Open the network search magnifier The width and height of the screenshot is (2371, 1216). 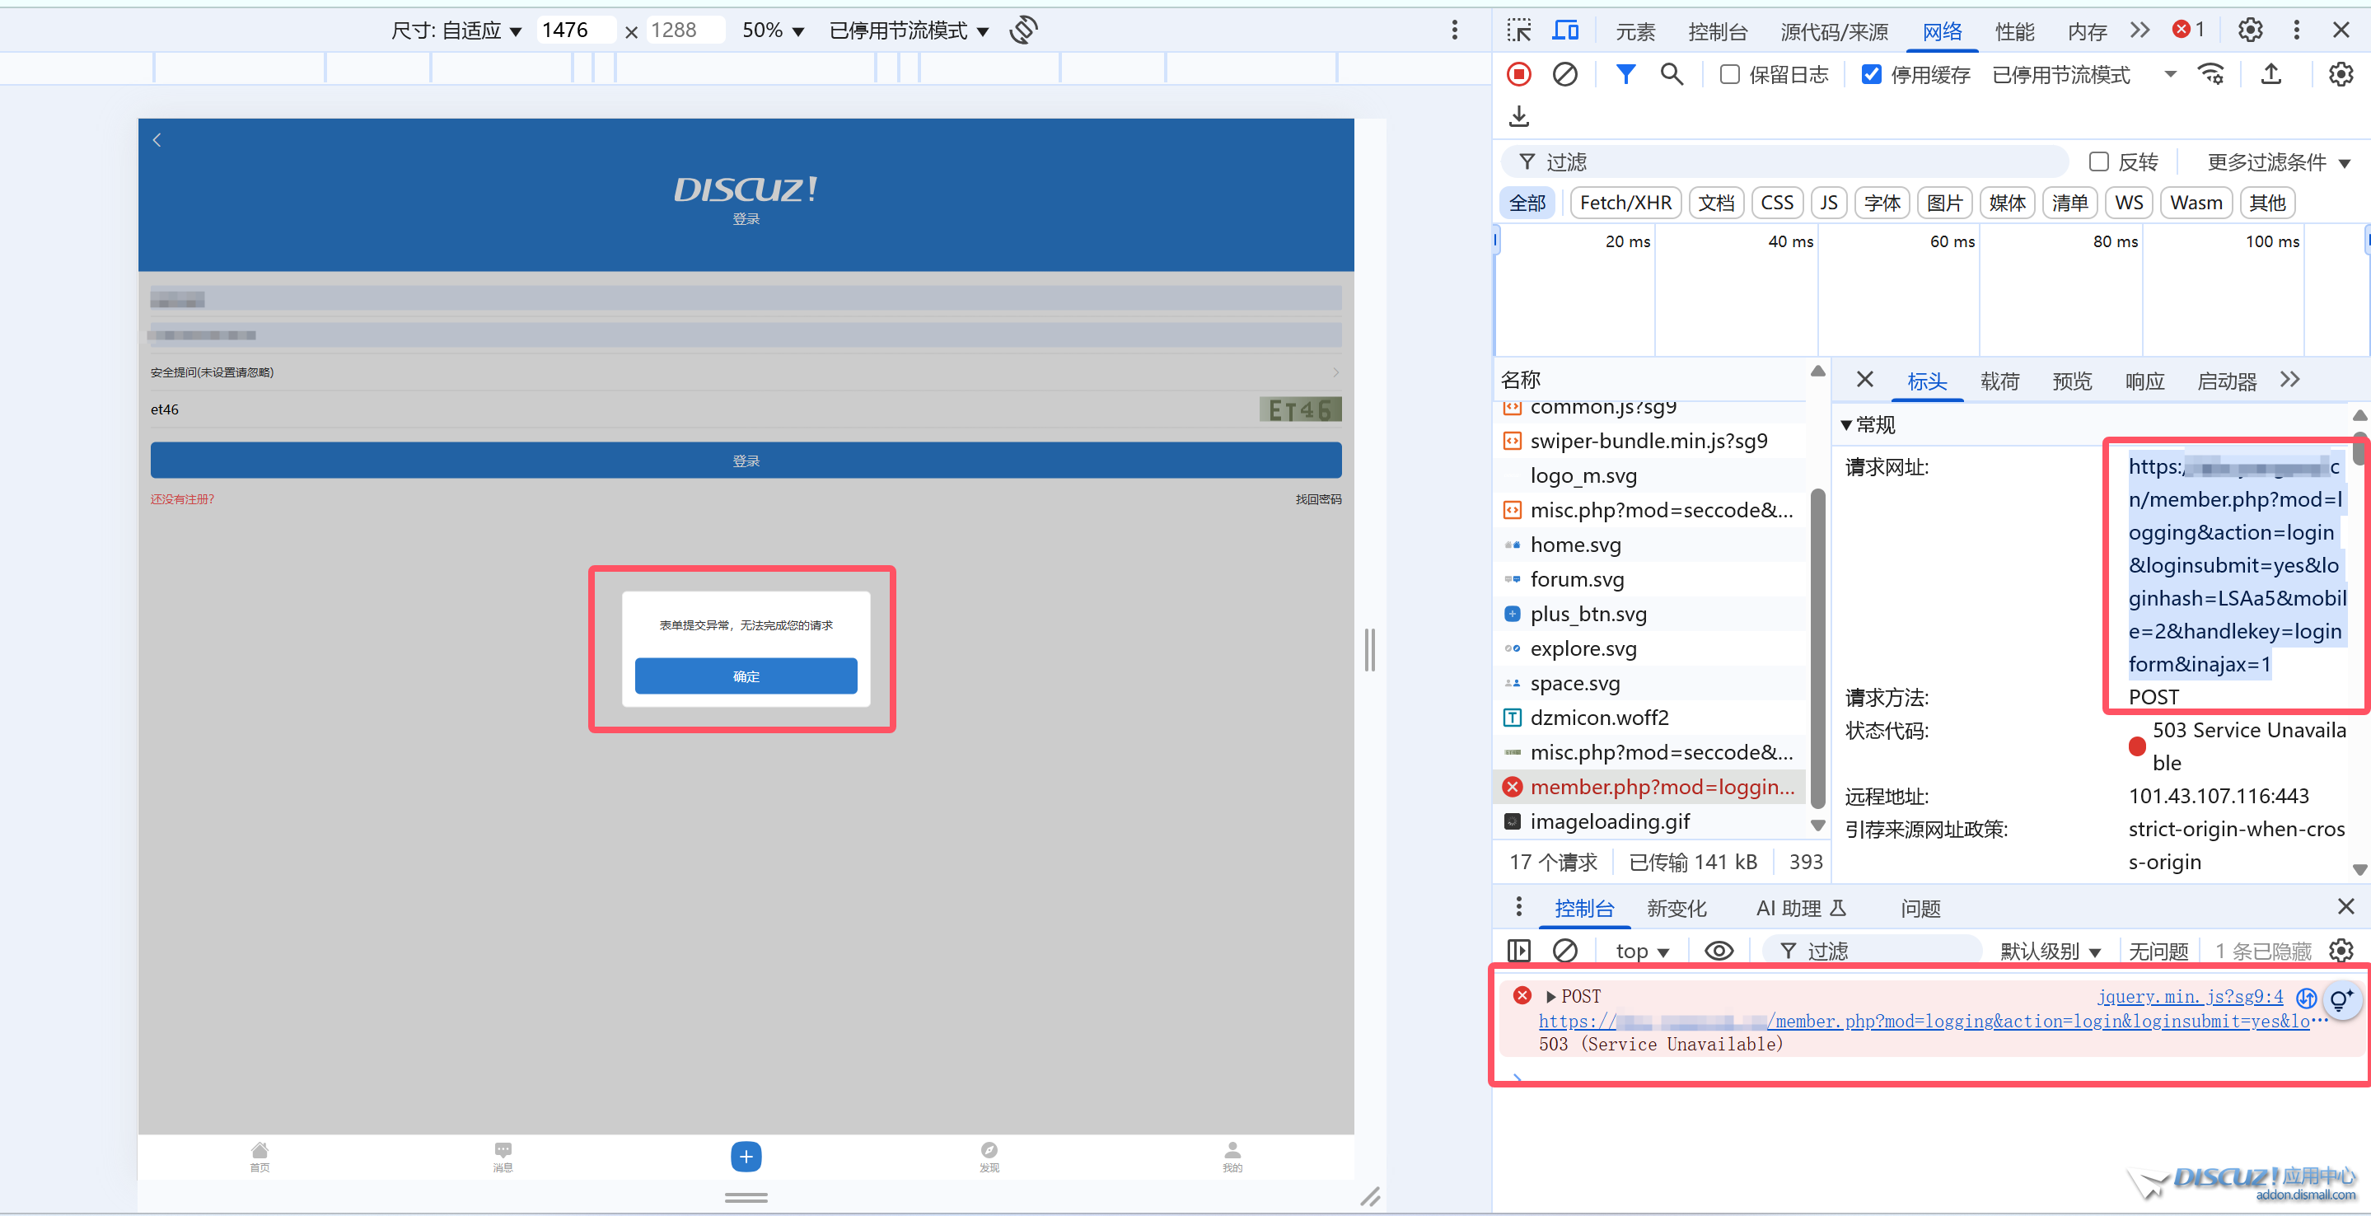[1672, 73]
